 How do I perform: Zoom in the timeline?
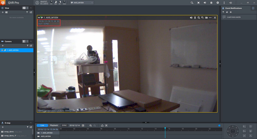tap(90, 125)
